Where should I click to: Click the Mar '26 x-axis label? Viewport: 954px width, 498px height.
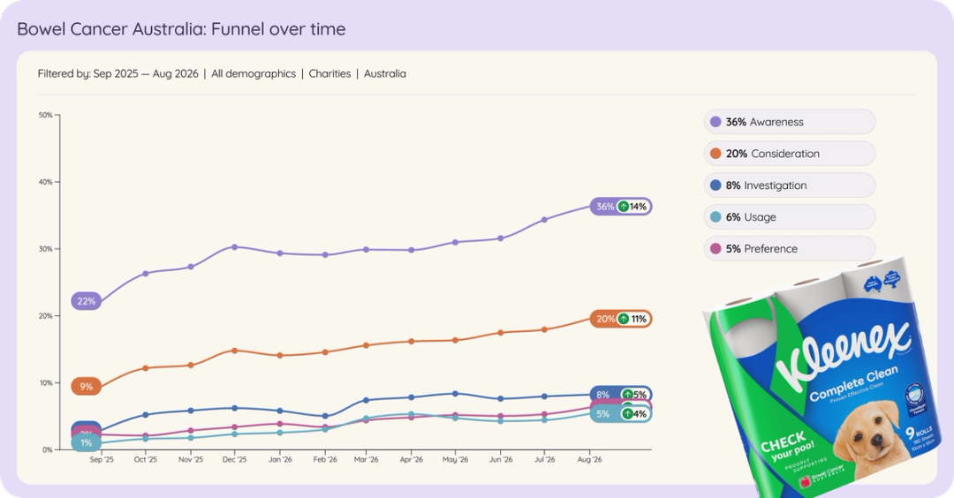(367, 460)
